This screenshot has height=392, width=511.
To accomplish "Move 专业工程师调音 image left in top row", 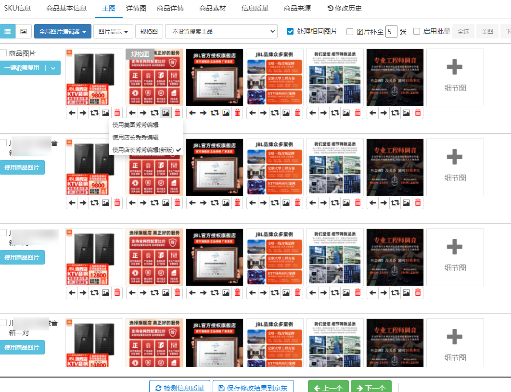I will pos(372,113).
